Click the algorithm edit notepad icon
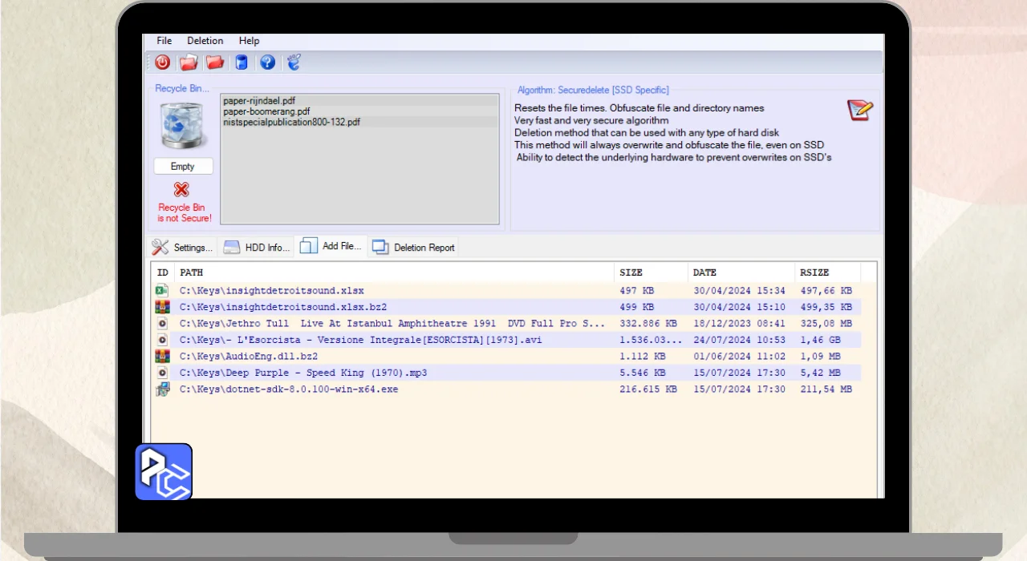 859,111
